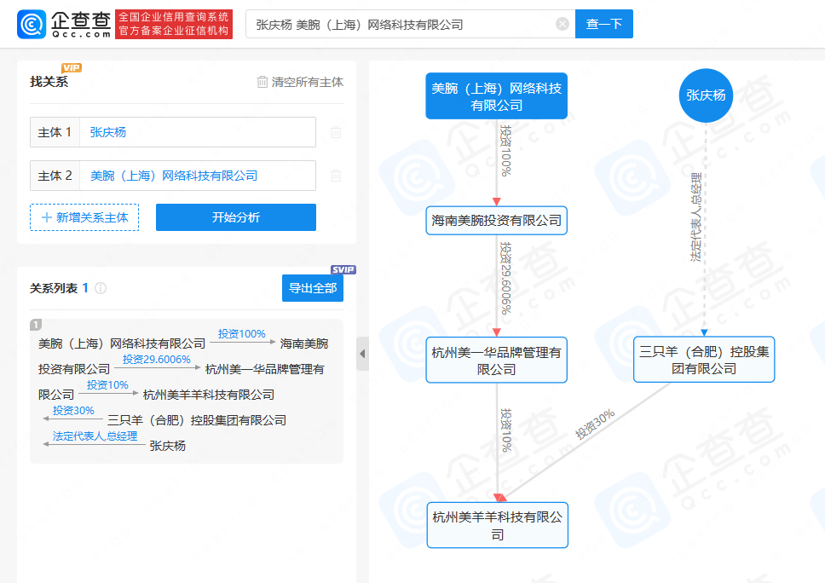Click 张庆杨 name in relation list
This screenshot has width=825, height=583.
click(x=168, y=446)
